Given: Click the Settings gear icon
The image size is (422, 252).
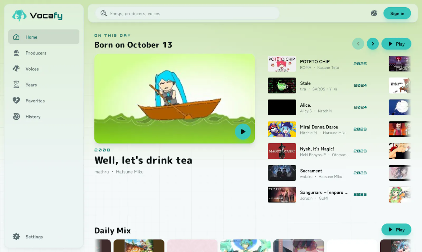Looking at the screenshot, I should coord(16,236).
